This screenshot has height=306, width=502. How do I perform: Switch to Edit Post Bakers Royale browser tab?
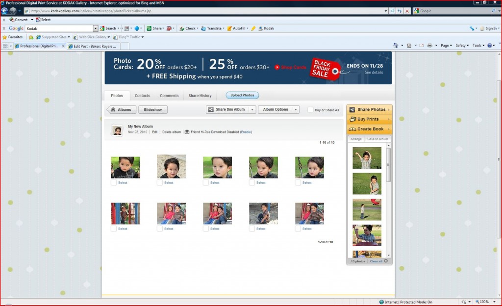[x=94, y=46]
